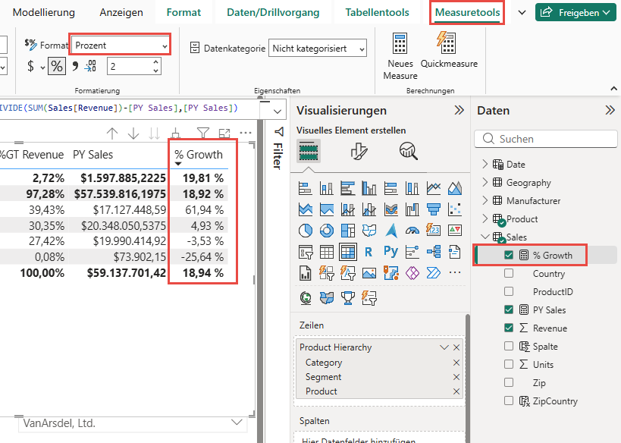This screenshot has height=443, width=621.
Task: Open the Modellierung tab
Action: [x=43, y=12]
